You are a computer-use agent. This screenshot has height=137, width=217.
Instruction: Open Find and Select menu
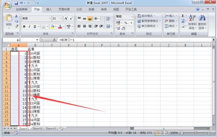pyautogui.click(x=202, y=22)
